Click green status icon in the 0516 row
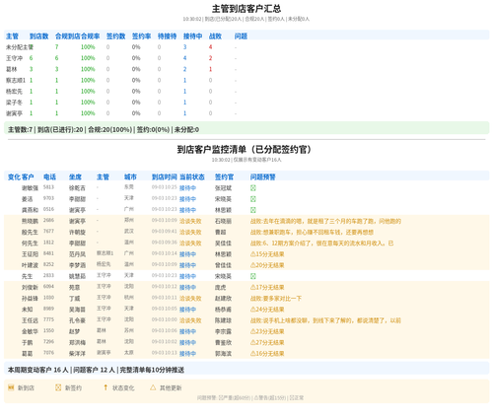The height and width of the screenshot is (420, 493). (x=253, y=210)
